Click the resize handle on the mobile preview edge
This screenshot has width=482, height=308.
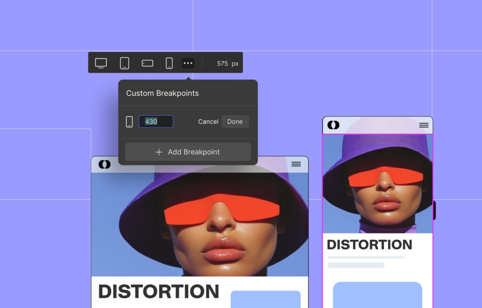pos(434,210)
